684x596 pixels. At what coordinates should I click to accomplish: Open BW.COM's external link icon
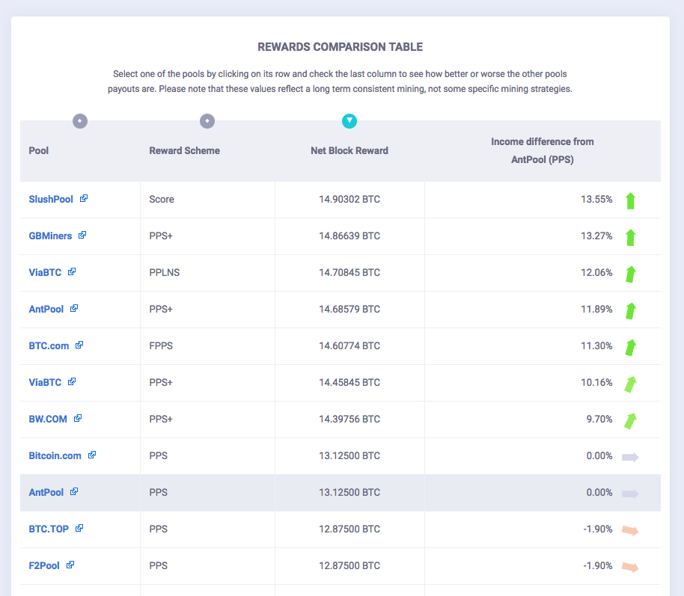79,419
